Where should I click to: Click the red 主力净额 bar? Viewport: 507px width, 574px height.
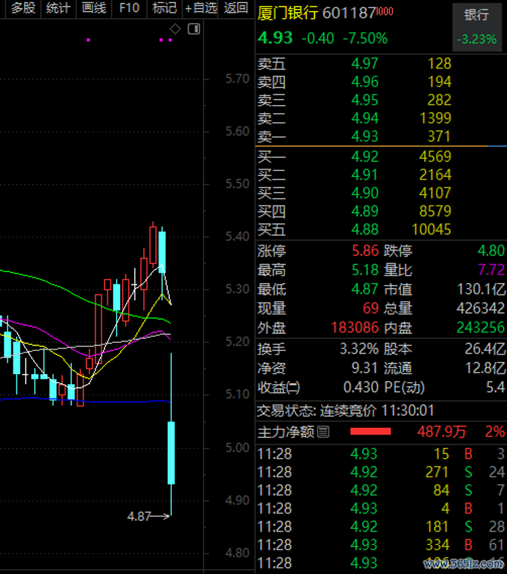[370, 432]
